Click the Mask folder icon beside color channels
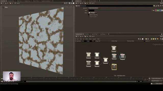 [154, 10]
